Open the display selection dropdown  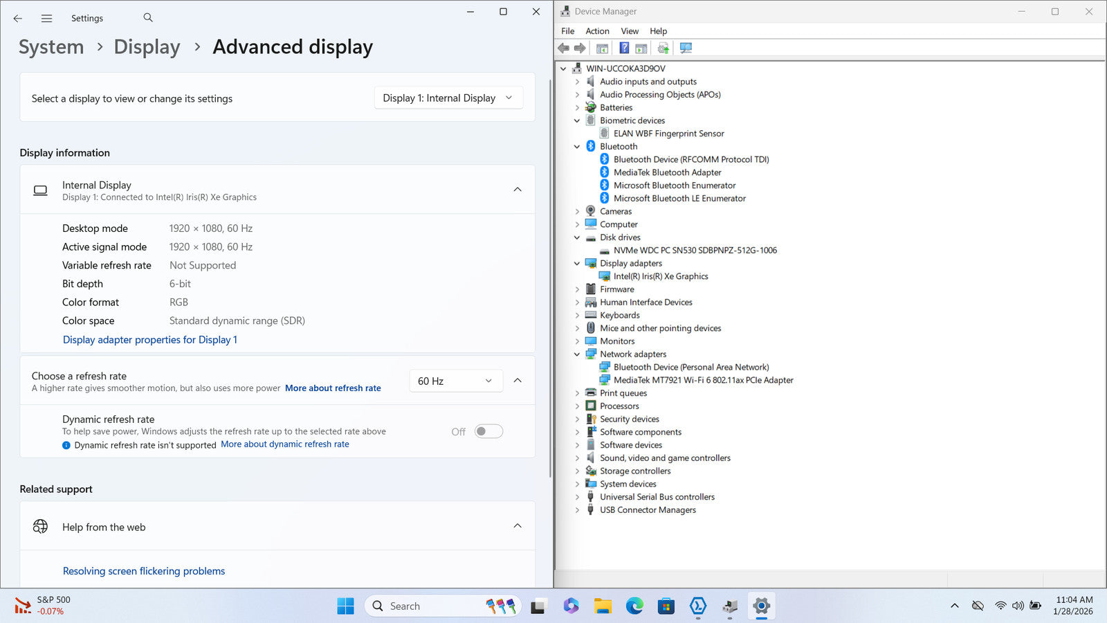click(448, 98)
